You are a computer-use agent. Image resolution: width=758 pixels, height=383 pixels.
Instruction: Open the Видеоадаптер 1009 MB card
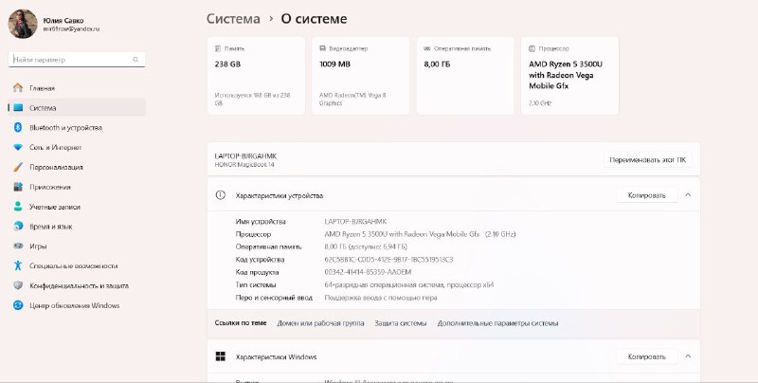tap(361, 76)
